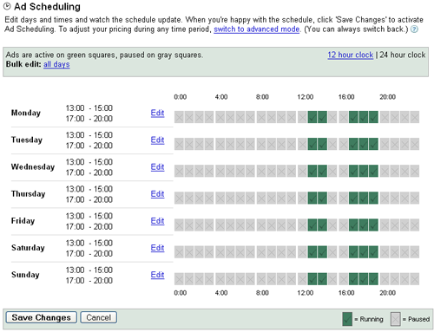Click the Saturday day label

28,248
